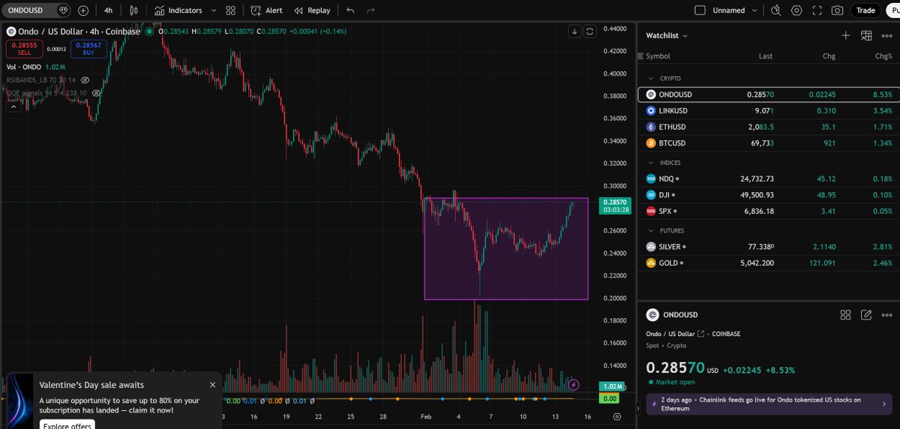Screen dimensions: 900x429
Task: Sort watchlist by Chg% column
Action: click(884, 56)
